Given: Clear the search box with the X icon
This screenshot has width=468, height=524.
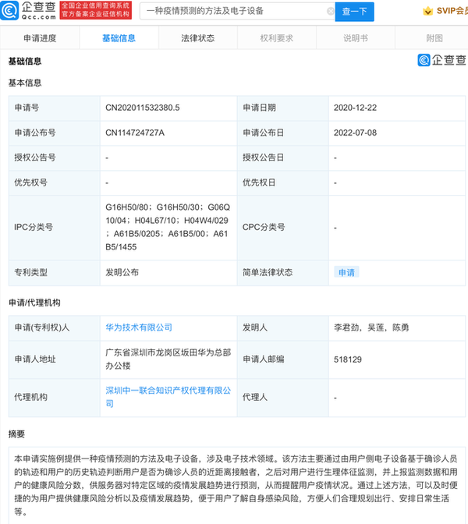Looking at the screenshot, I should click(330, 12).
